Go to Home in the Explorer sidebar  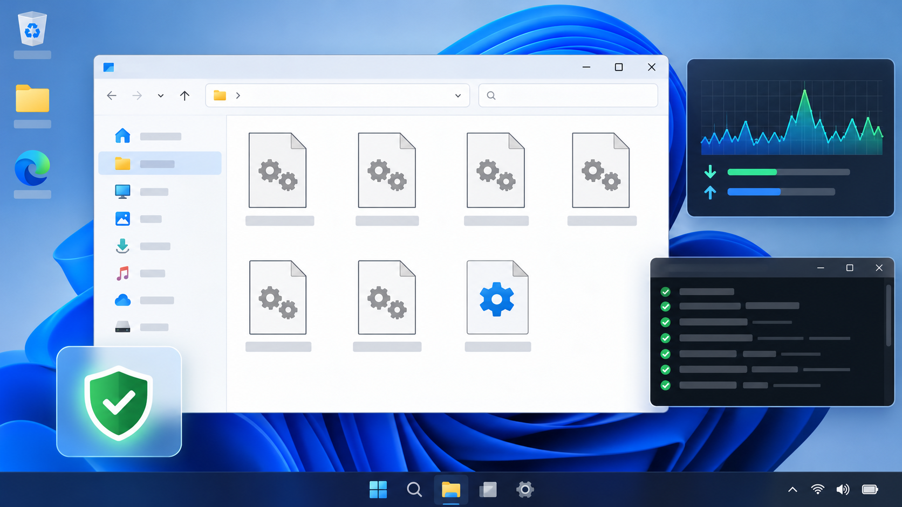point(160,136)
